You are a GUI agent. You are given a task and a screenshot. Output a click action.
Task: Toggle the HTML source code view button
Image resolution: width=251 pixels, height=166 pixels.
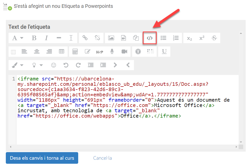[150, 38]
